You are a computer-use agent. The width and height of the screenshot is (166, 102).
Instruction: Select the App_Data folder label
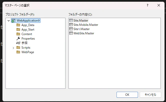click(x=28, y=25)
